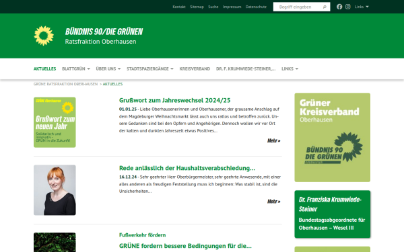Select the Aktuelles menu item

(44, 69)
